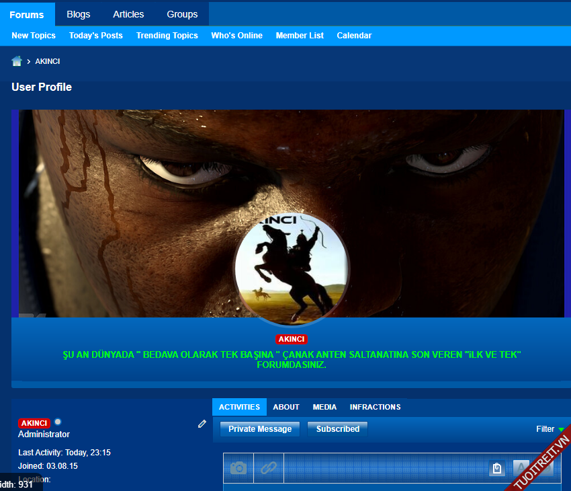View the Infractions tab
Viewport: 571px width, 491px height.
pyautogui.click(x=375, y=407)
